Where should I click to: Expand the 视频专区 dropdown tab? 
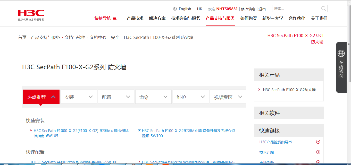tap(228, 97)
